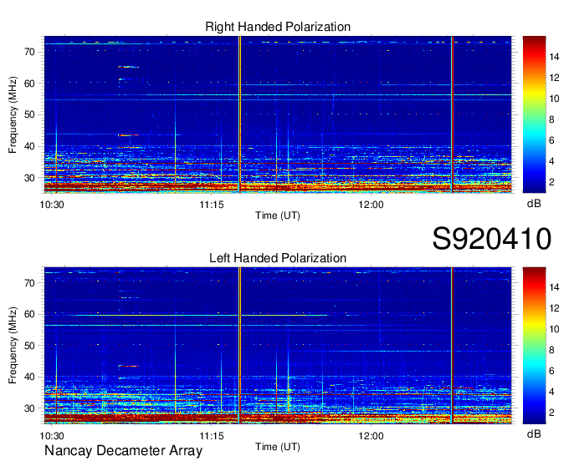Click the 30 frequency tick on upper plot
Image resolution: width=569 pixels, height=461 pixels.
30,178
